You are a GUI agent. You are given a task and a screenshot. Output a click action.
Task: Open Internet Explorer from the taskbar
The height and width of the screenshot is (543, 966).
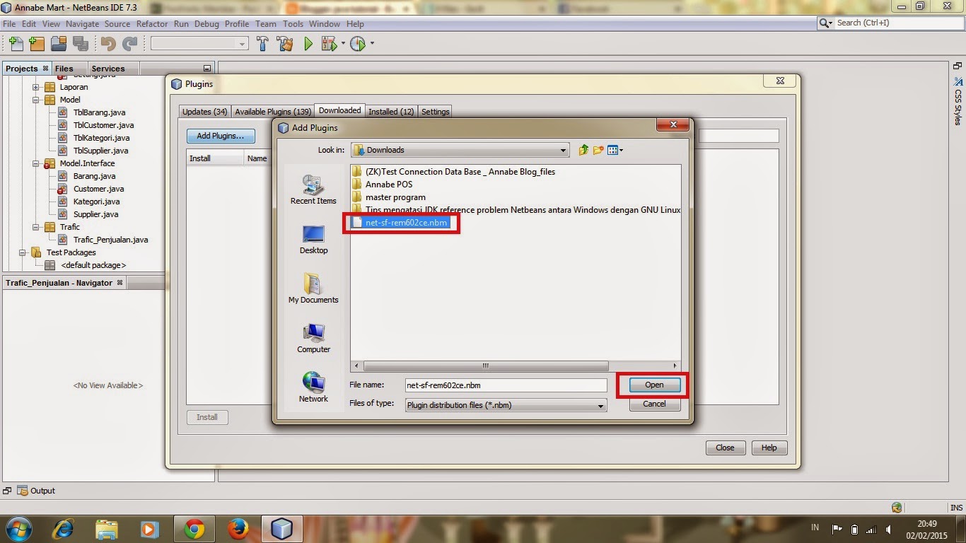point(64,528)
